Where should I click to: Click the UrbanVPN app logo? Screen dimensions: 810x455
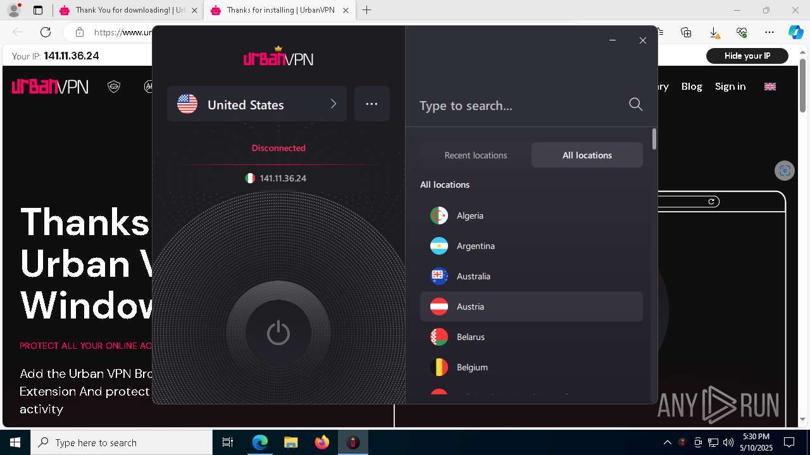(278, 56)
